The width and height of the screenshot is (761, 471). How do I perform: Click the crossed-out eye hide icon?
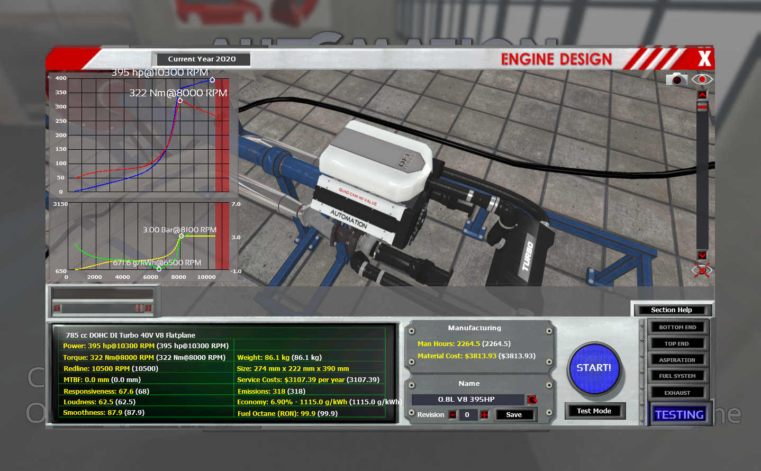click(x=702, y=270)
